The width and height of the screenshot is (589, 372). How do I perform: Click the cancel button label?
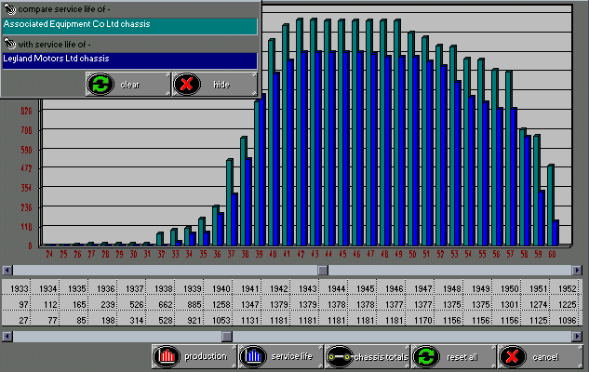click(x=545, y=357)
